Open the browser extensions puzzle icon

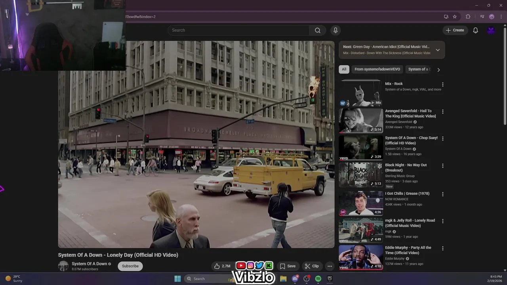[x=468, y=17]
